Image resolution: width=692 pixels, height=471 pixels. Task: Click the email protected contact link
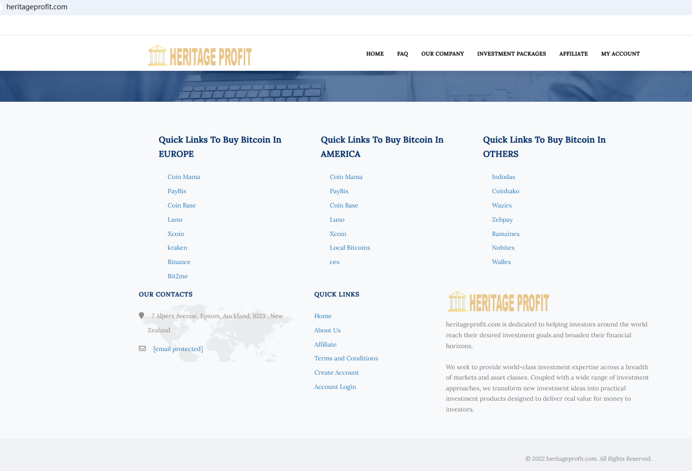(x=178, y=349)
